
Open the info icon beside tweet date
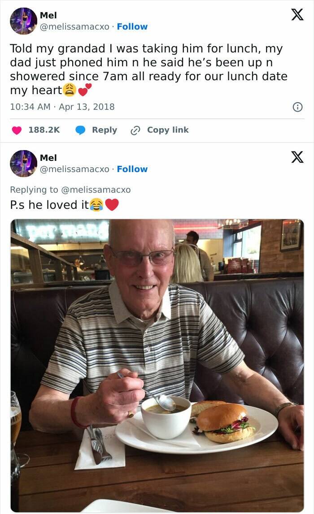[297, 107]
